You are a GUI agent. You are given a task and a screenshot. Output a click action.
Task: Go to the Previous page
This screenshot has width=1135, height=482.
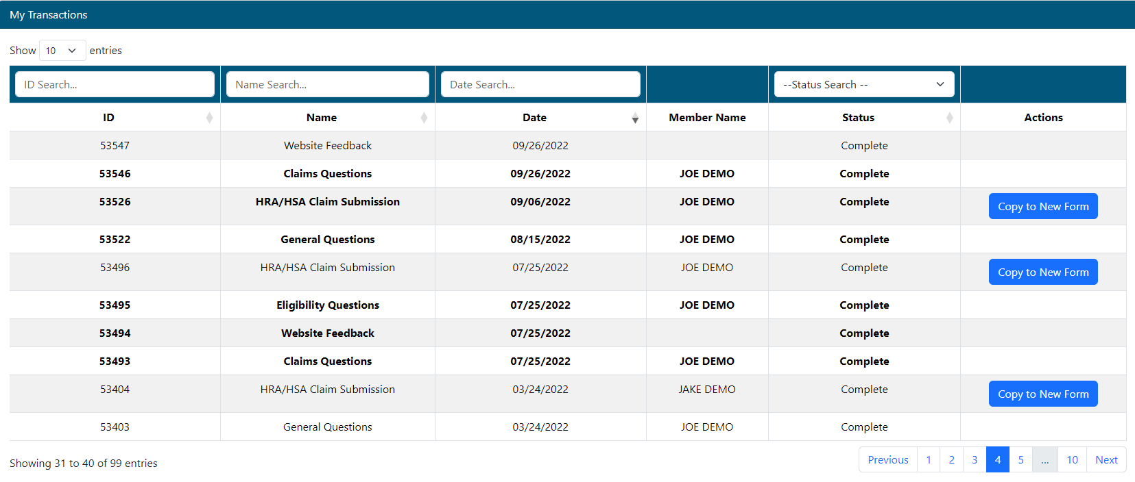pyautogui.click(x=887, y=460)
